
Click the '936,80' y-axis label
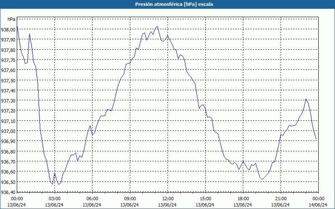(8, 151)
